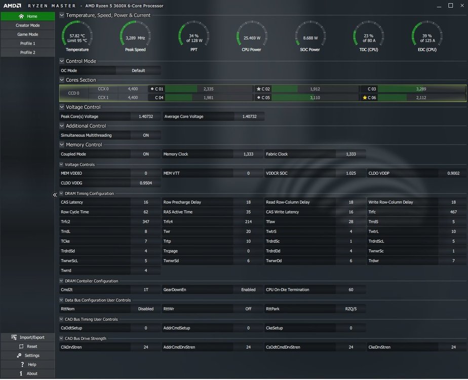The image size is (468, 380).
Task: Click core C 05 speed bar showing 3,110
Action: point(315,98)
